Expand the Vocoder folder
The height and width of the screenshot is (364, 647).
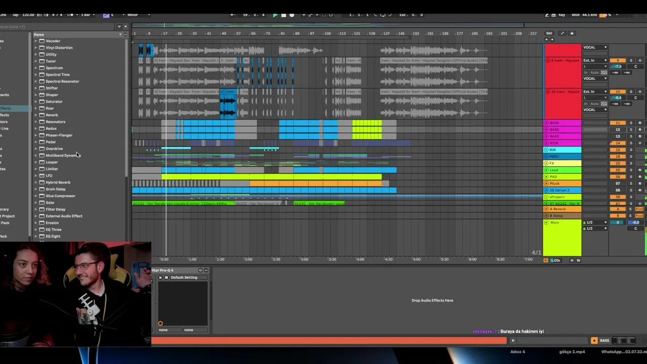tap(36, 41)
